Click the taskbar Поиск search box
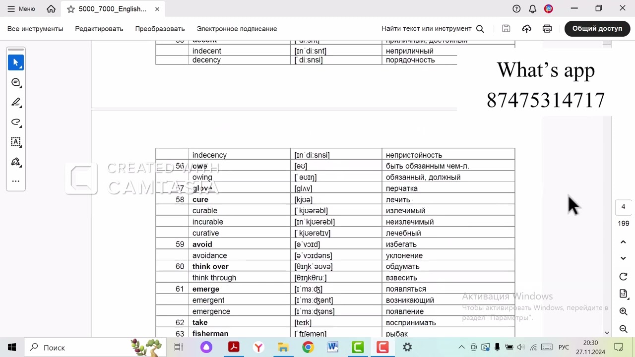 pos(94,348)
